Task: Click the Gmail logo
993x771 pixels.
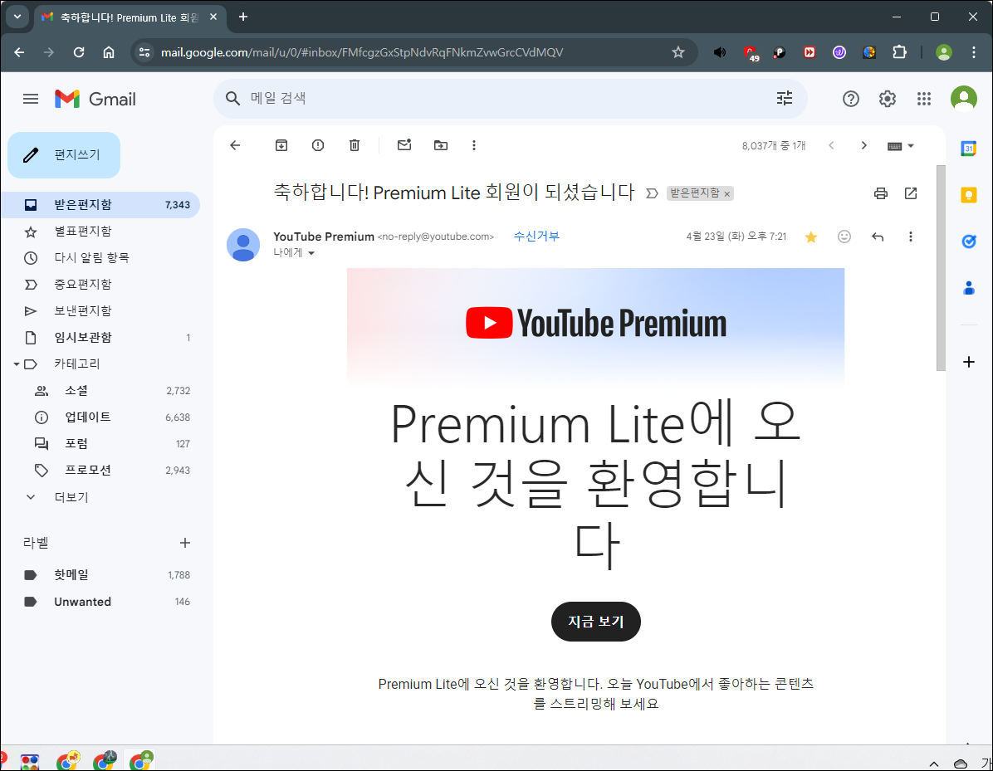Action: [x=95, y=99]
